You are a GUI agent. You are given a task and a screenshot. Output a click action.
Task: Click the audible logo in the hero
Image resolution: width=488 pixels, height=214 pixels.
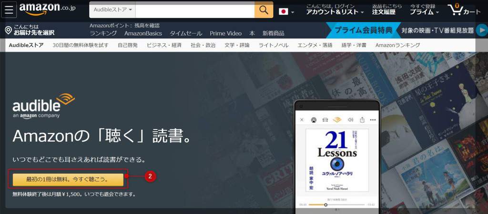click(43, 106)
